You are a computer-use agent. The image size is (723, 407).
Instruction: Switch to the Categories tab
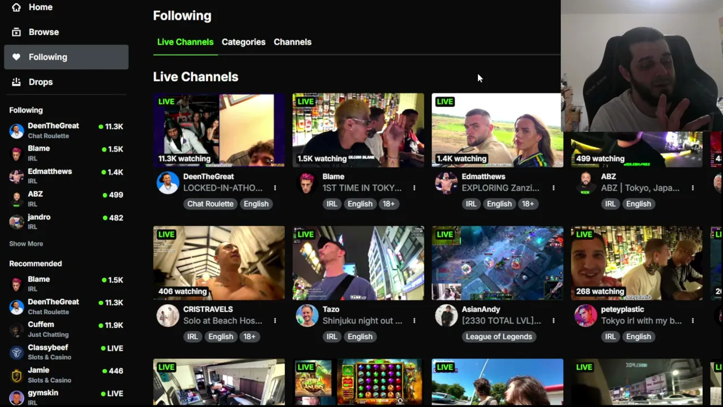tap(243, 42)
